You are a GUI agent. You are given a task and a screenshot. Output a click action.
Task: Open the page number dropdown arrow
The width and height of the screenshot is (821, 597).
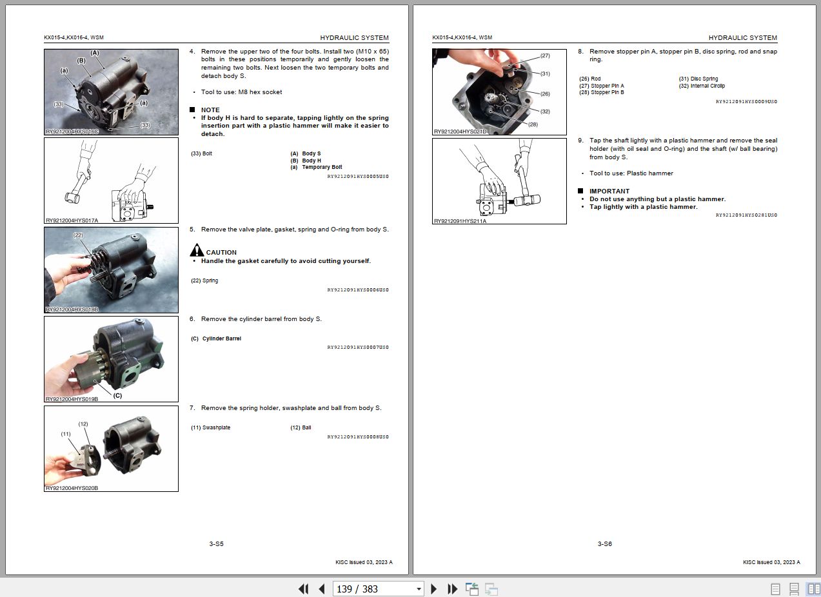click(419, 589)
